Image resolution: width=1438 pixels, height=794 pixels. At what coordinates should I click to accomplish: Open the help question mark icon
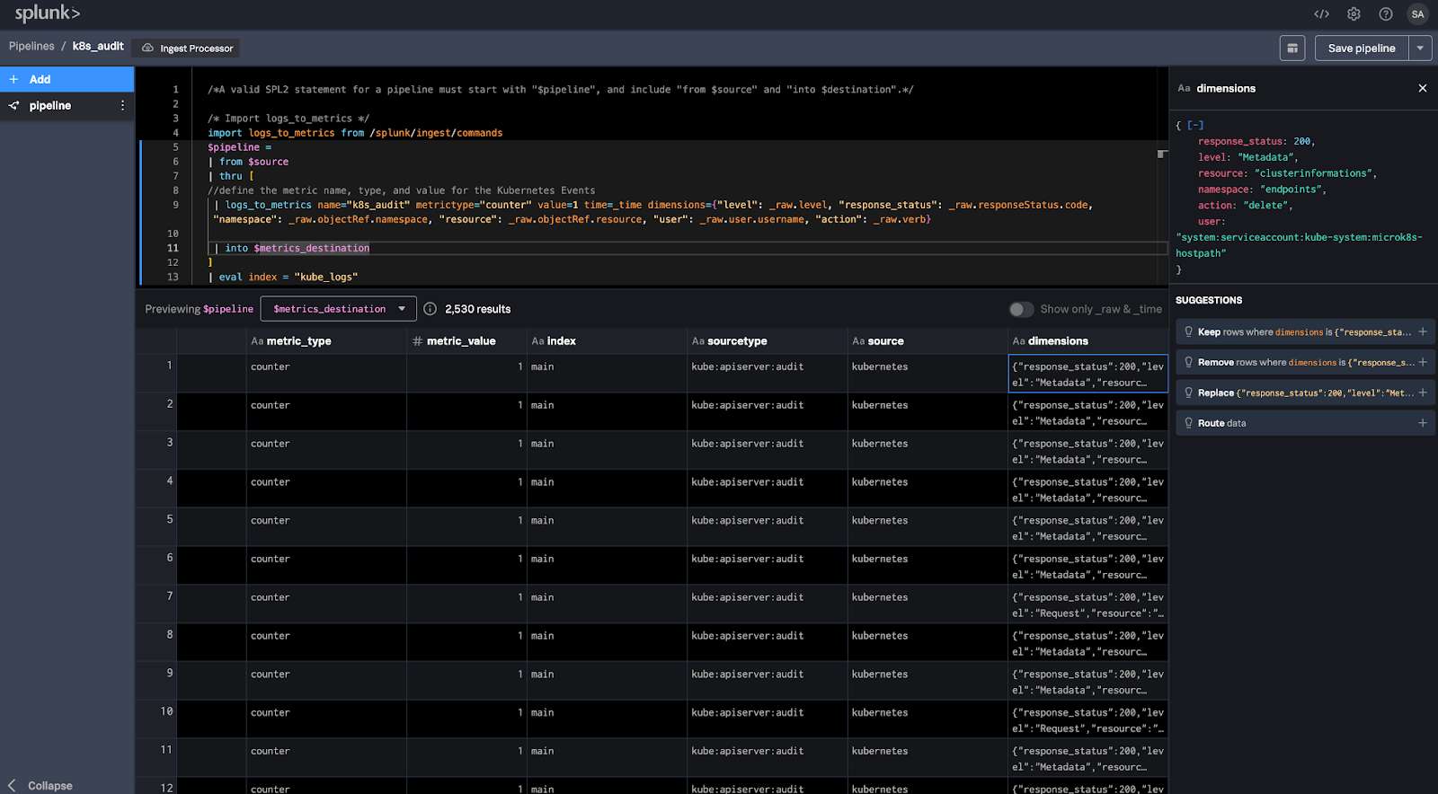tap(1386, 14)
